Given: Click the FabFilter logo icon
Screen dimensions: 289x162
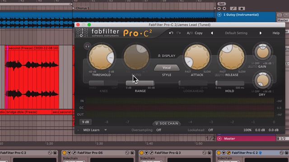Looking at the screenshot, I should tap(82, 33).
